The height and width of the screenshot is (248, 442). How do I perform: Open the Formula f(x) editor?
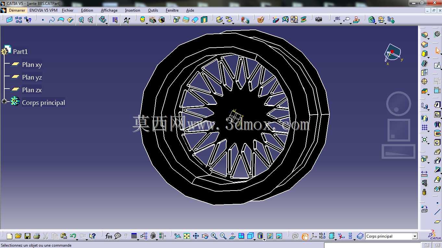click(x=109, y=236)
